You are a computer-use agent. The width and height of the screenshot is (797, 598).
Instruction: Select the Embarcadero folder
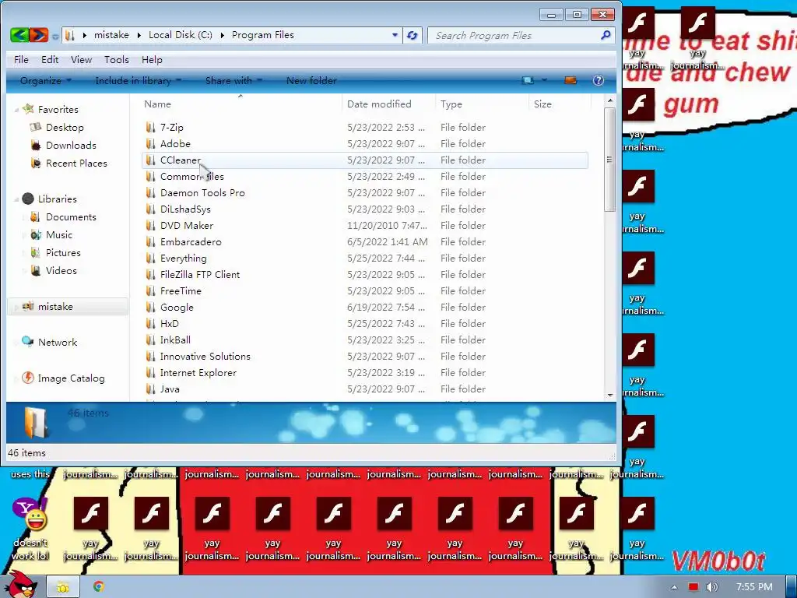191,242
